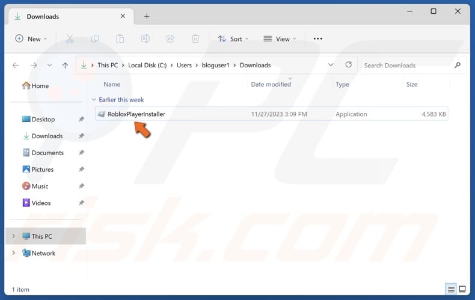Minimize the File Explorer window
The image size is (475, 300).
click(409, 11)
